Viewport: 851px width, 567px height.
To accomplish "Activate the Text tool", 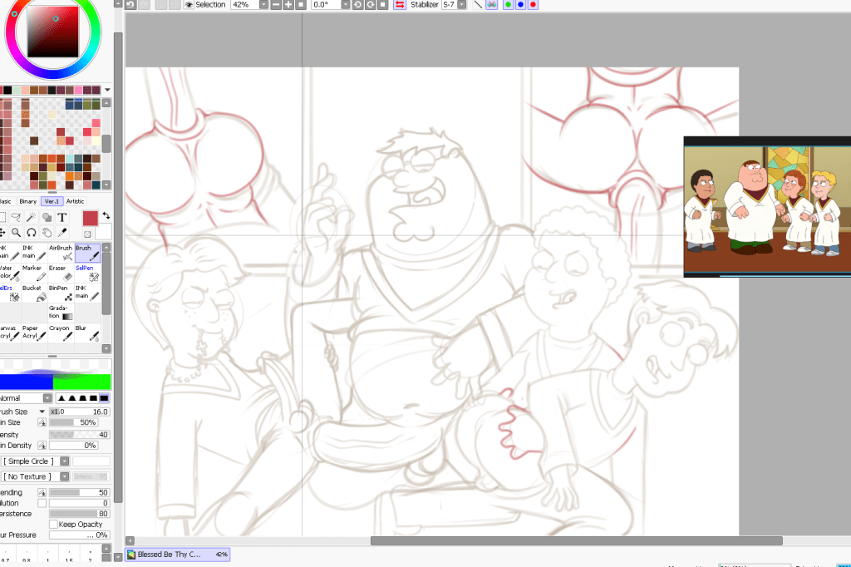I will pos(62,218).
